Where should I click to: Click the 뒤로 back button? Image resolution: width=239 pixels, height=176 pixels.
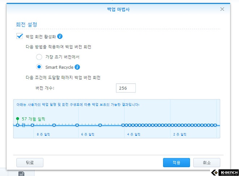click(30, 163)
